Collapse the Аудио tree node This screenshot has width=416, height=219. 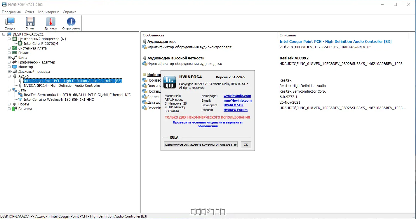click(x=9, y=76)
